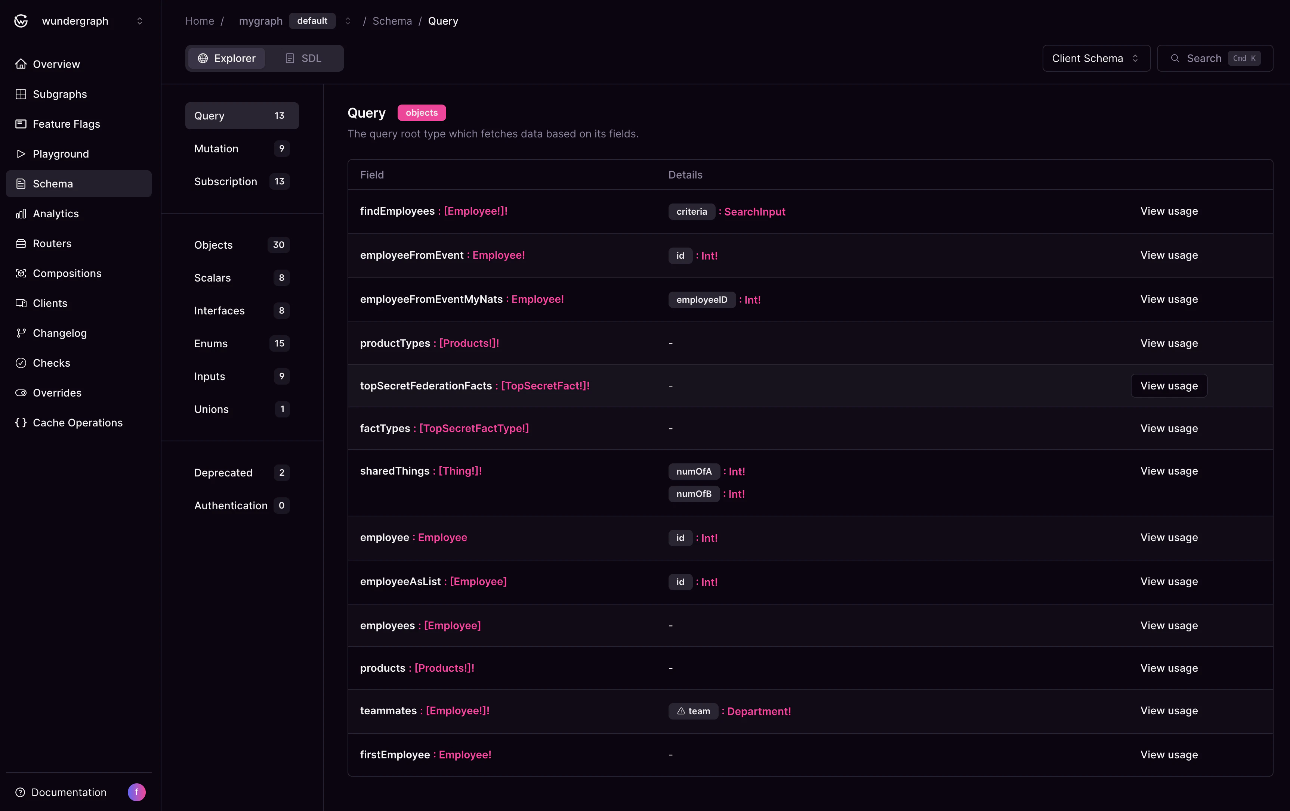Select the Explorer tab
Viewport: 1290px width, 811px height.
pos(226,58)
